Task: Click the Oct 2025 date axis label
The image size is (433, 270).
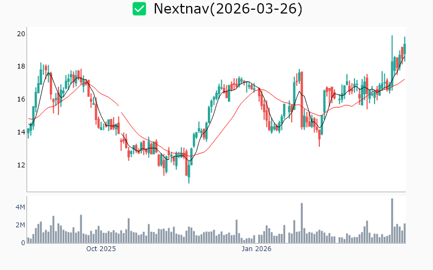Action: pos(101,249)
